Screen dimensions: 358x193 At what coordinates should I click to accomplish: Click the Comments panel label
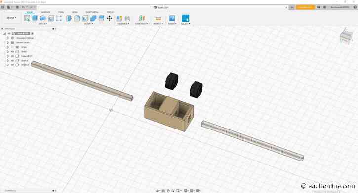point(10,190)
